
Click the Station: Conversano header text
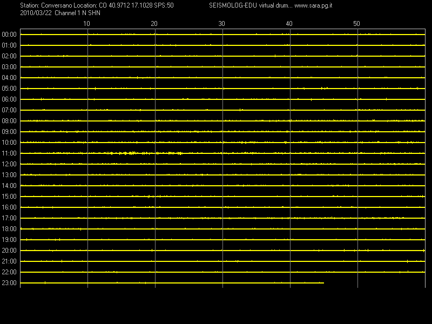46,5
